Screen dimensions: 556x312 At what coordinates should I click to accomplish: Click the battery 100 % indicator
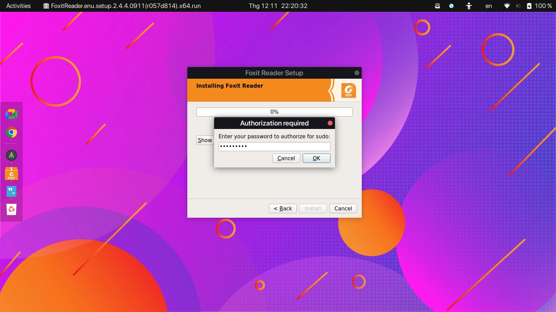coord(539,6)
